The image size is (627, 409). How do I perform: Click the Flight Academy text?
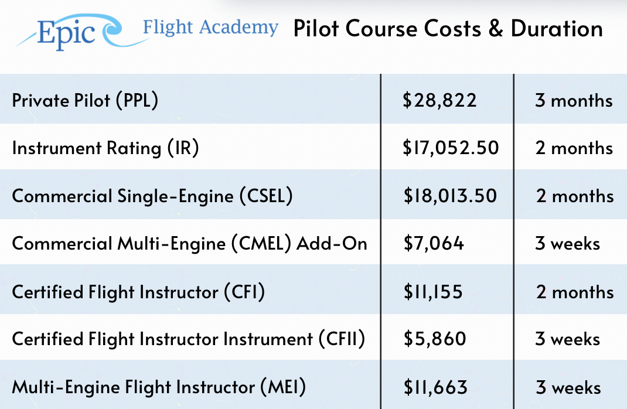210,27
